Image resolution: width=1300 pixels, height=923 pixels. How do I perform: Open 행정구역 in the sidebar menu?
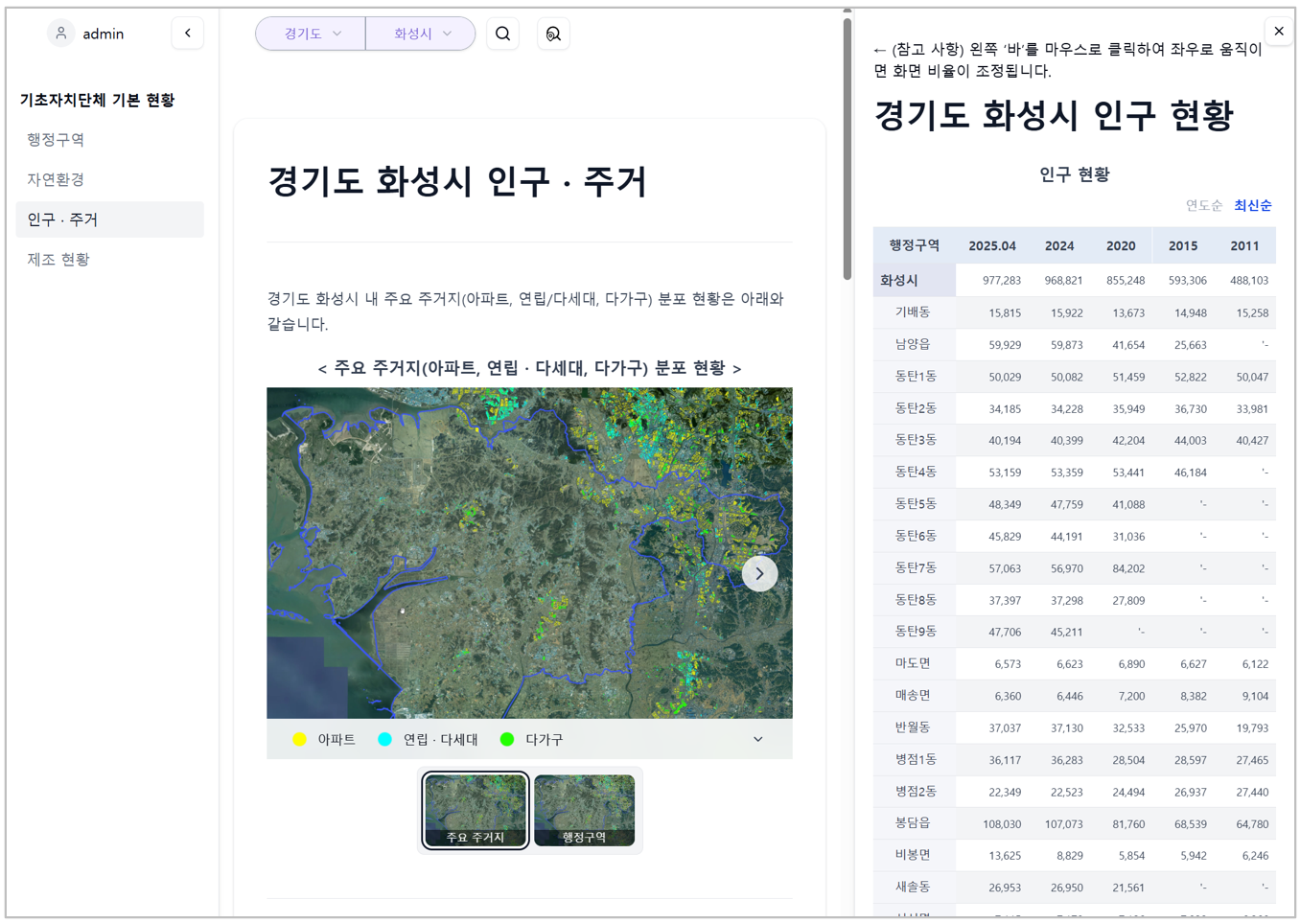[56, 140]
